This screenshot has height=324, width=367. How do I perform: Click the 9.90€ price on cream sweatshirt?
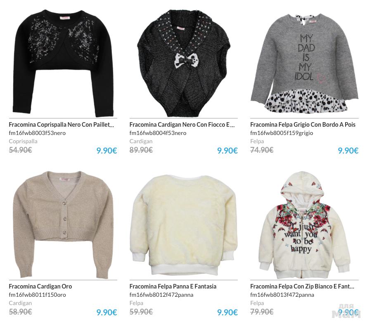227,312
